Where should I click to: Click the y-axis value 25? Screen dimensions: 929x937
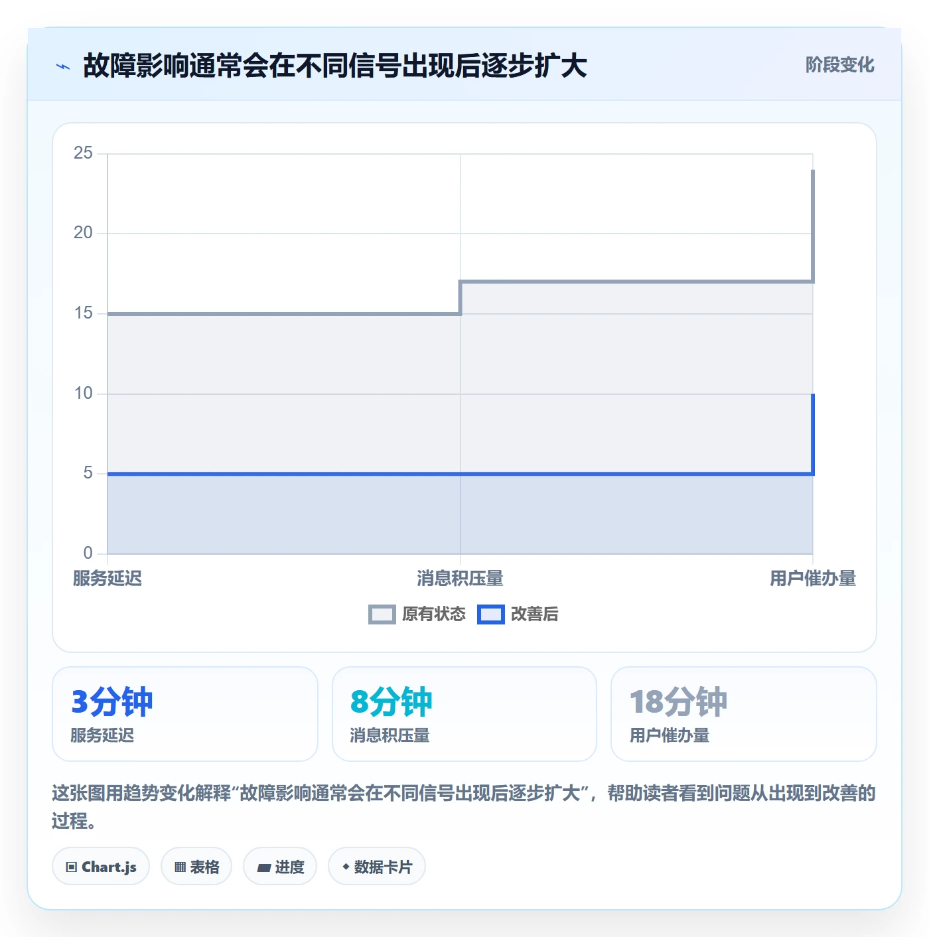pyautogui.click(x=84, y=153)
